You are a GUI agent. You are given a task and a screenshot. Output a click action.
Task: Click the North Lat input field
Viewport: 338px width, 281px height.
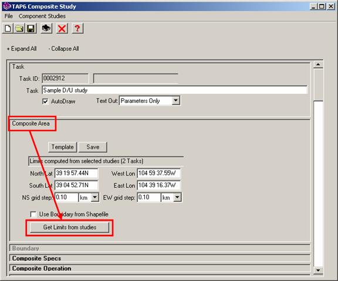(x=76, y=173)
